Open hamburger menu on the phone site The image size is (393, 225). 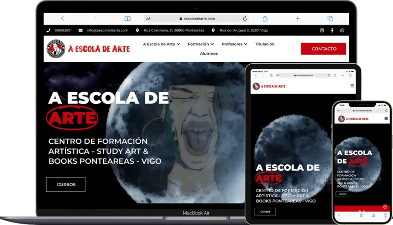386,119
